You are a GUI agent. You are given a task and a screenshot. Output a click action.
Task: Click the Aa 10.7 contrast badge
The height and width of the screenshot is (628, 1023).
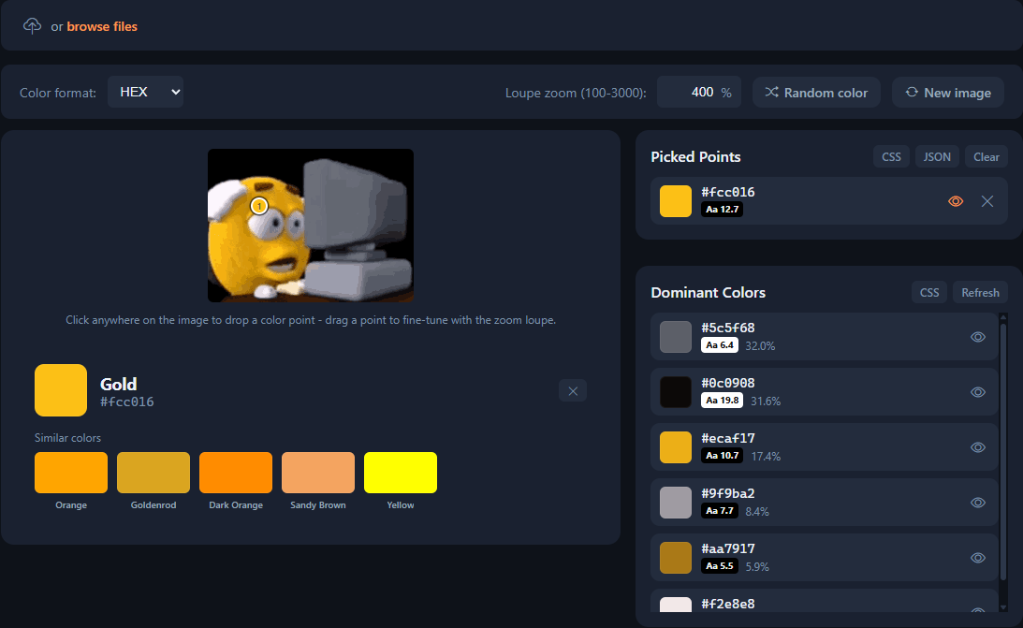point(723,456)
